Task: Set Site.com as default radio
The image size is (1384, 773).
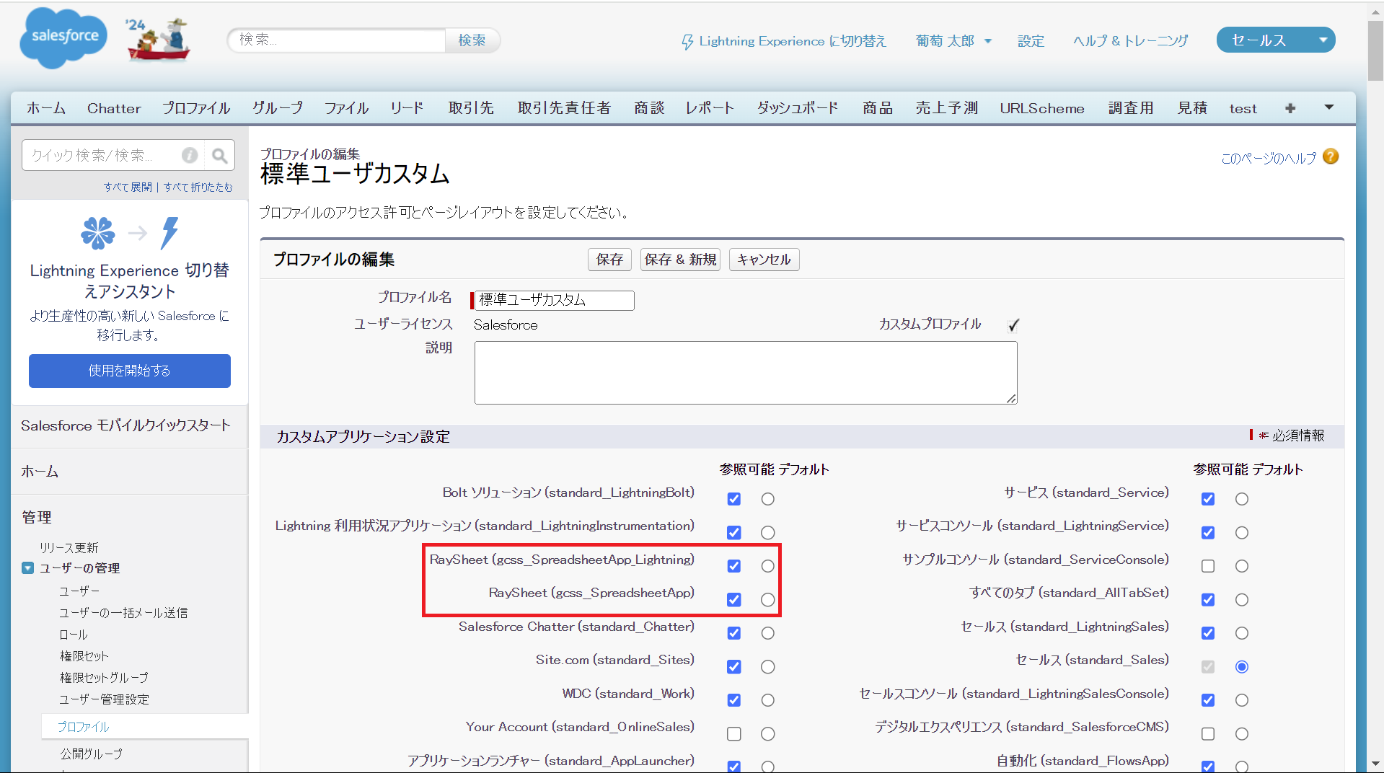Action: coord(768,667)
